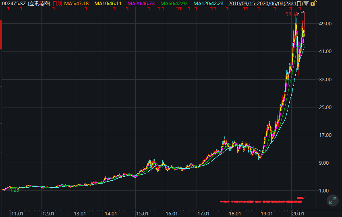Select the 日线 daily period label

point(57,4)
